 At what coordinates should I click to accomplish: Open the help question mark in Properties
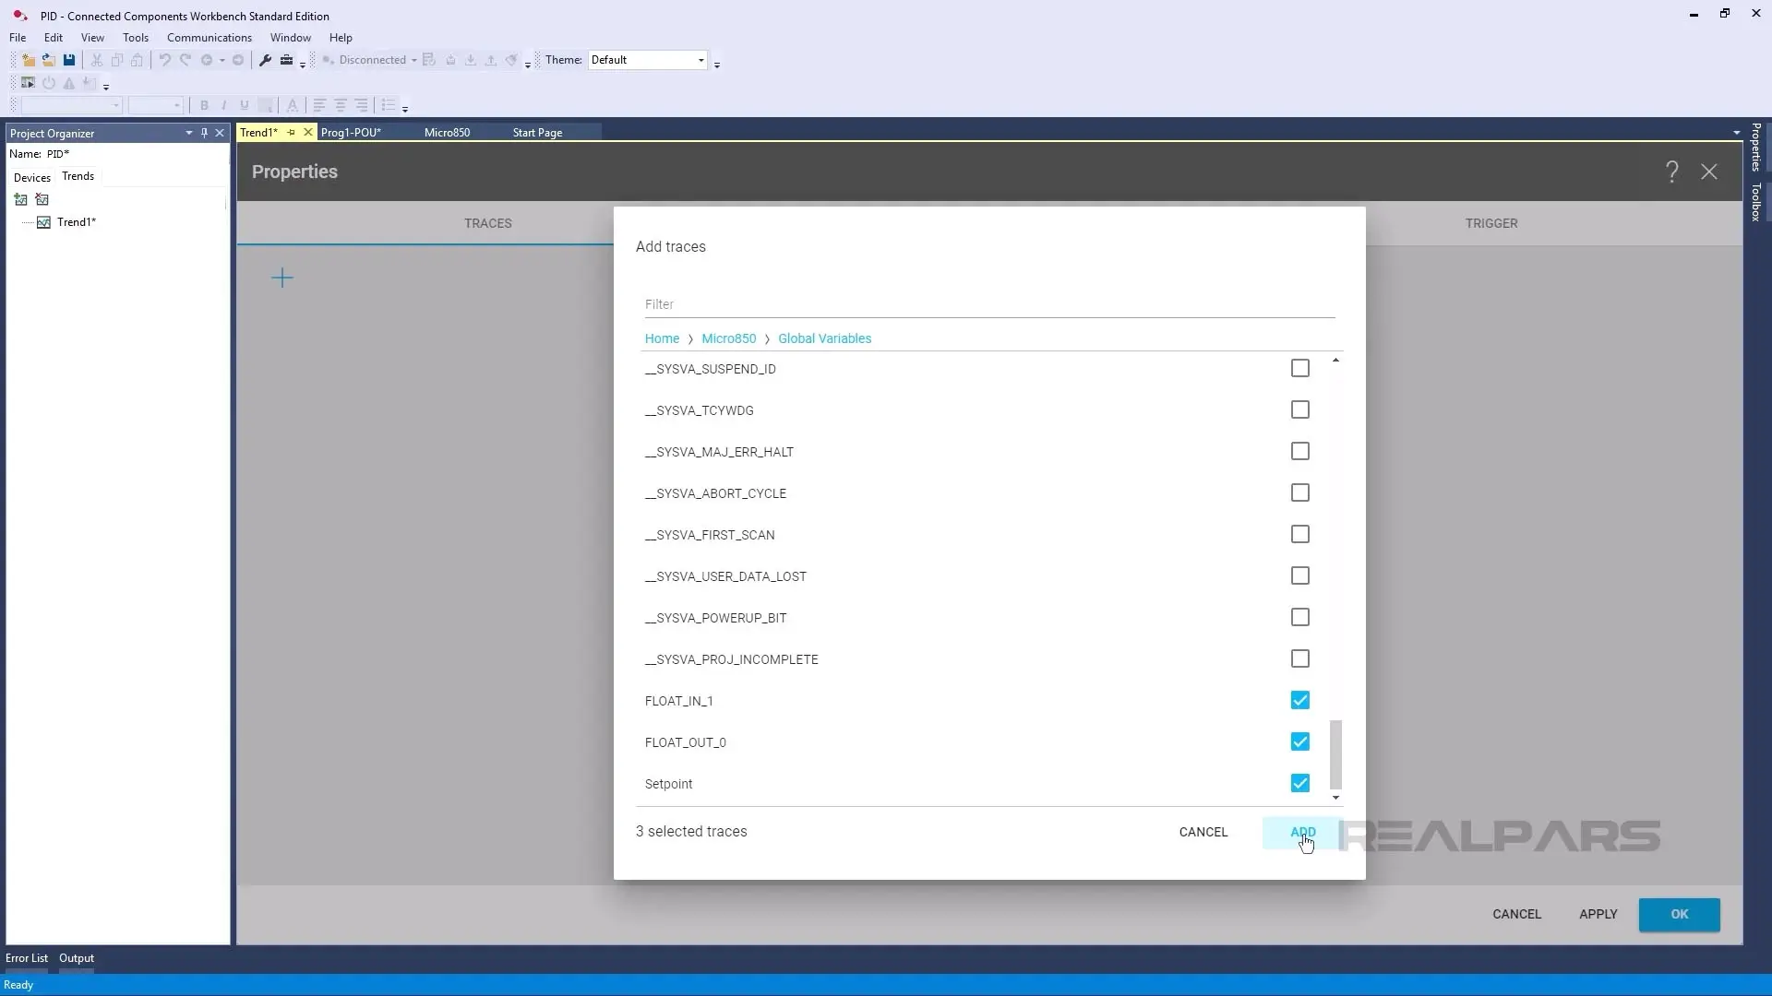pos(1672,172)
